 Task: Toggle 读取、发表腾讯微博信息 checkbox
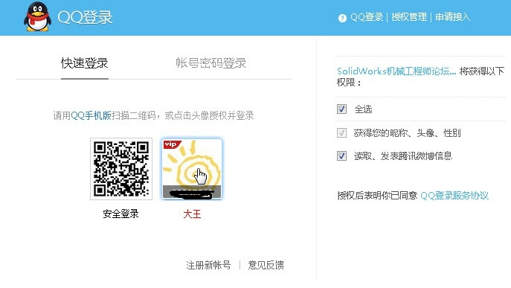click(341, 156)
